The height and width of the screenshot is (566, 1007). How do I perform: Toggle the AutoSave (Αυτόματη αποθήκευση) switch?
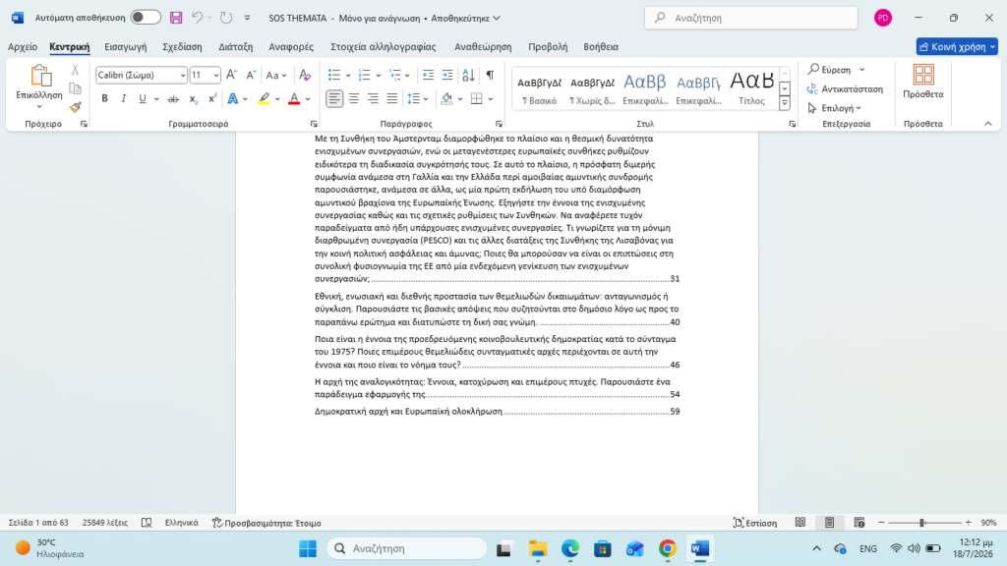point(146,18)
